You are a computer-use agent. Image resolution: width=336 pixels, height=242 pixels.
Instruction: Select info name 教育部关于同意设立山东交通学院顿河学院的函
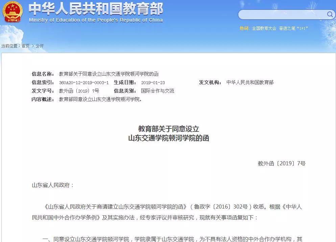109,74
